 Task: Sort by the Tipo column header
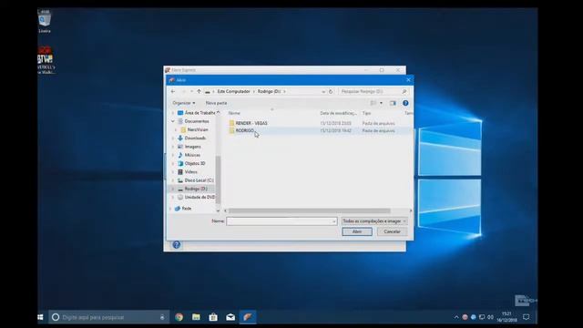[366, 113]
